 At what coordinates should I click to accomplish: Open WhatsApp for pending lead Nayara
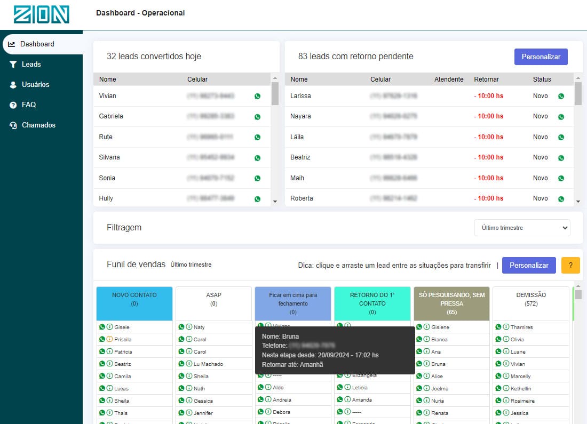[x=561, y=117]
